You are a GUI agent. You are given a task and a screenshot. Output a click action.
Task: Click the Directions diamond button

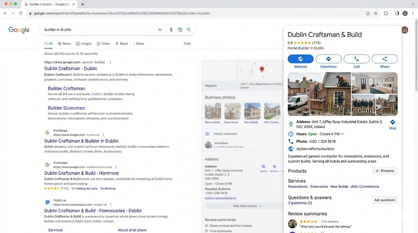pos(329,59)
